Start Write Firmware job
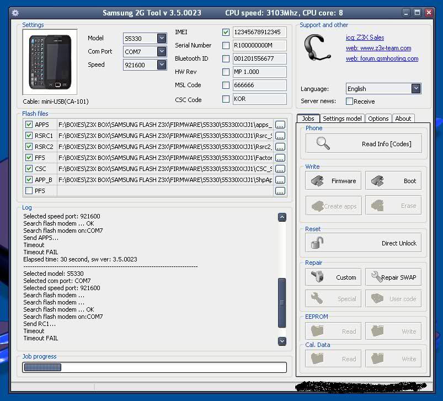 coord(333,181)
